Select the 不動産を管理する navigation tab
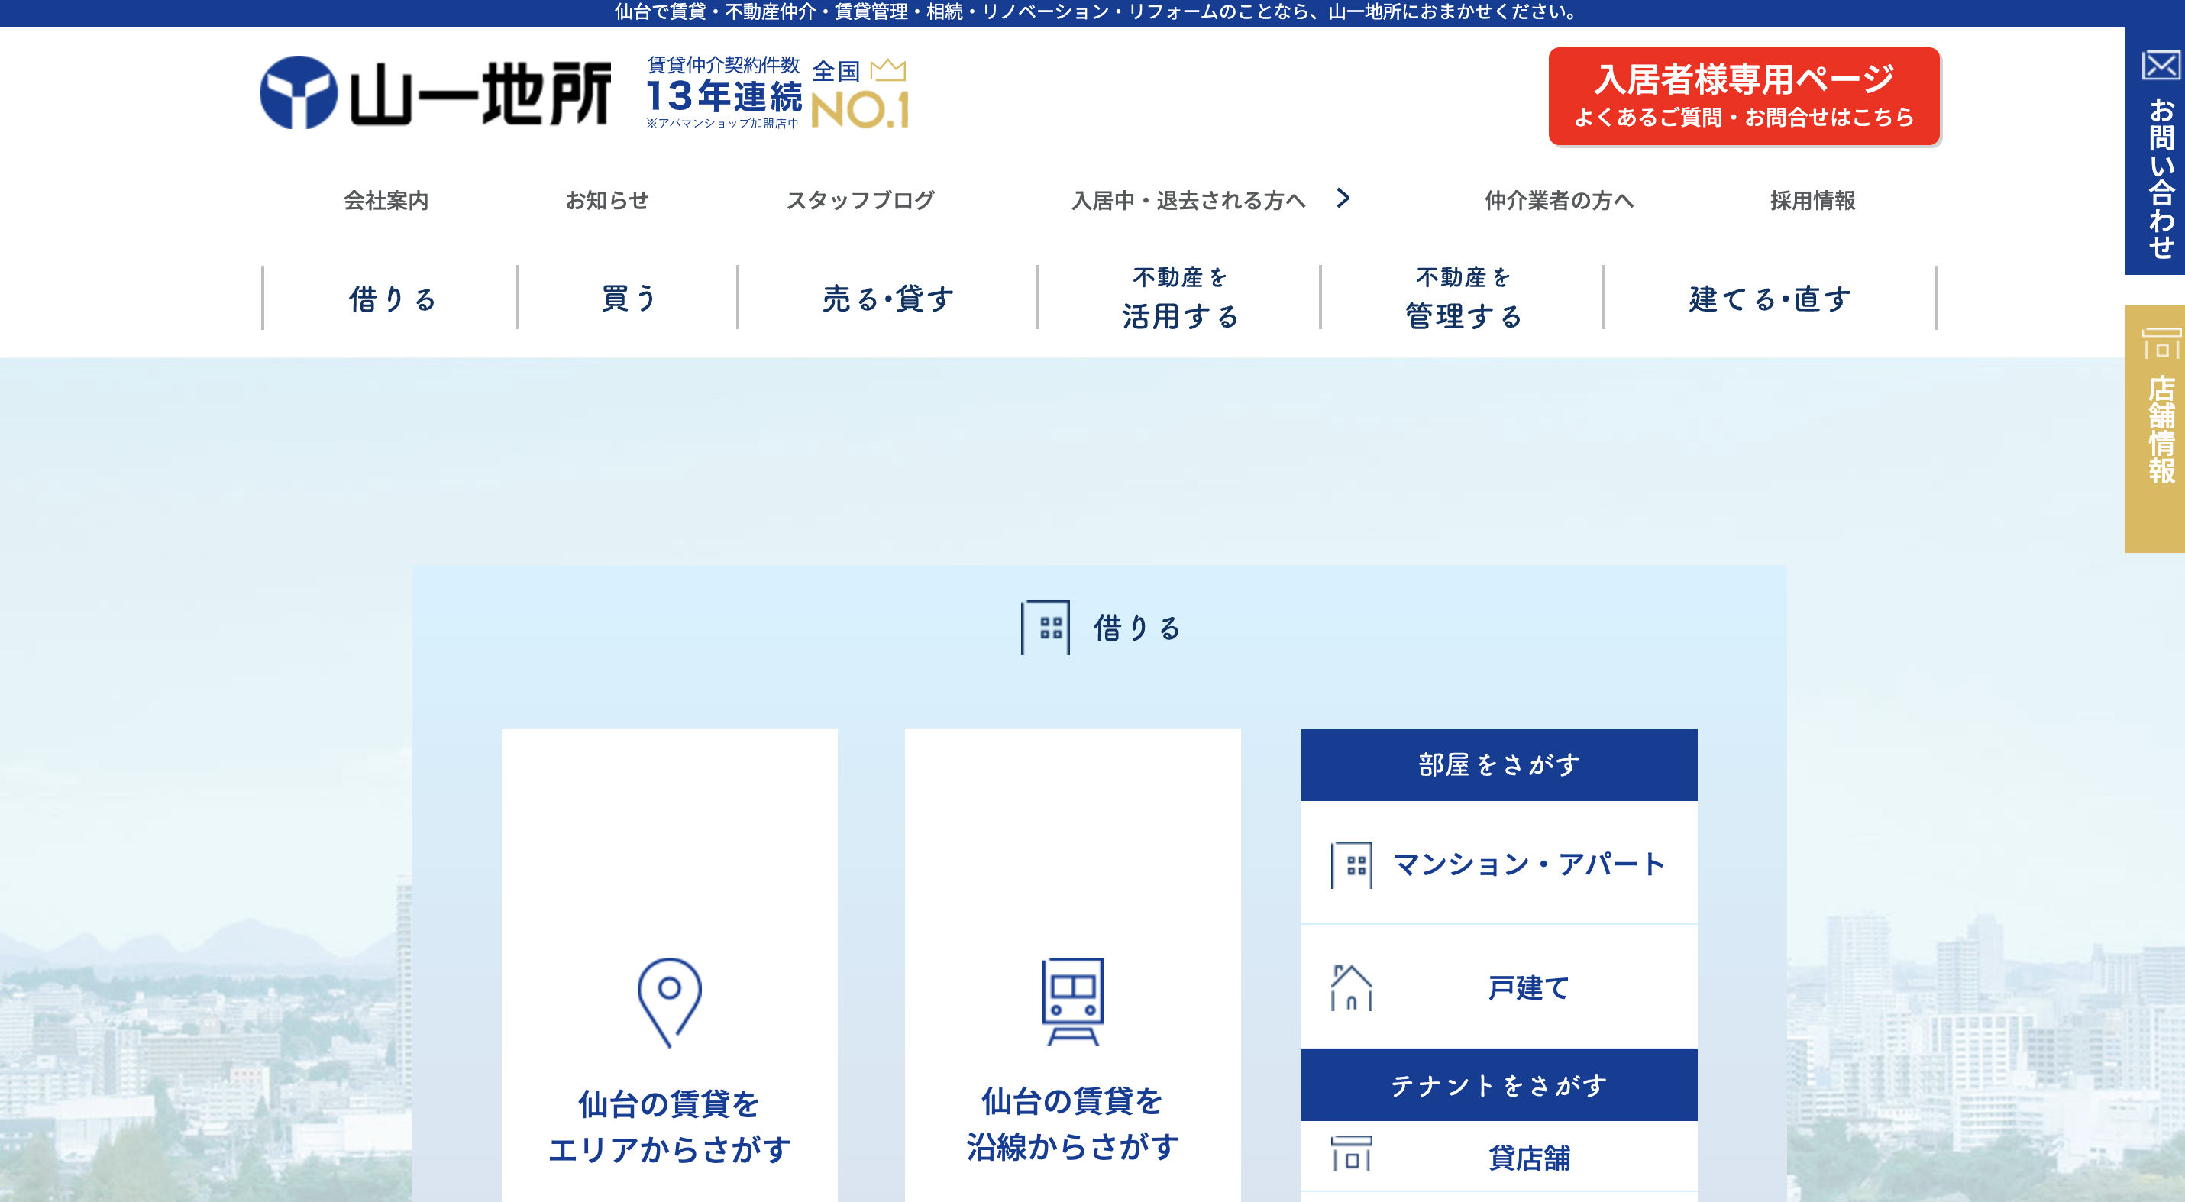Viewport: 2185px width, 1202px height. pos(1463,298)
